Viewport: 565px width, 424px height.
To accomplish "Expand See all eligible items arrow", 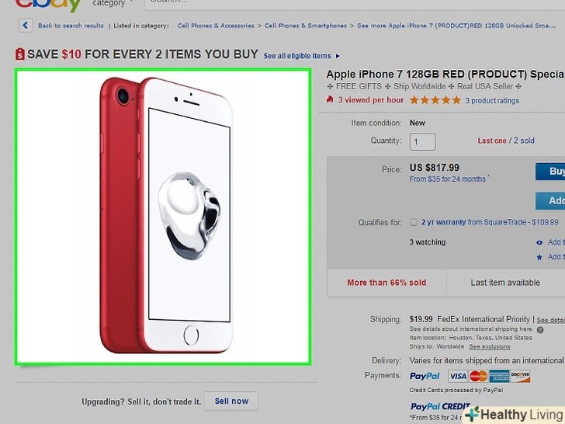I will tap(338, 56).
